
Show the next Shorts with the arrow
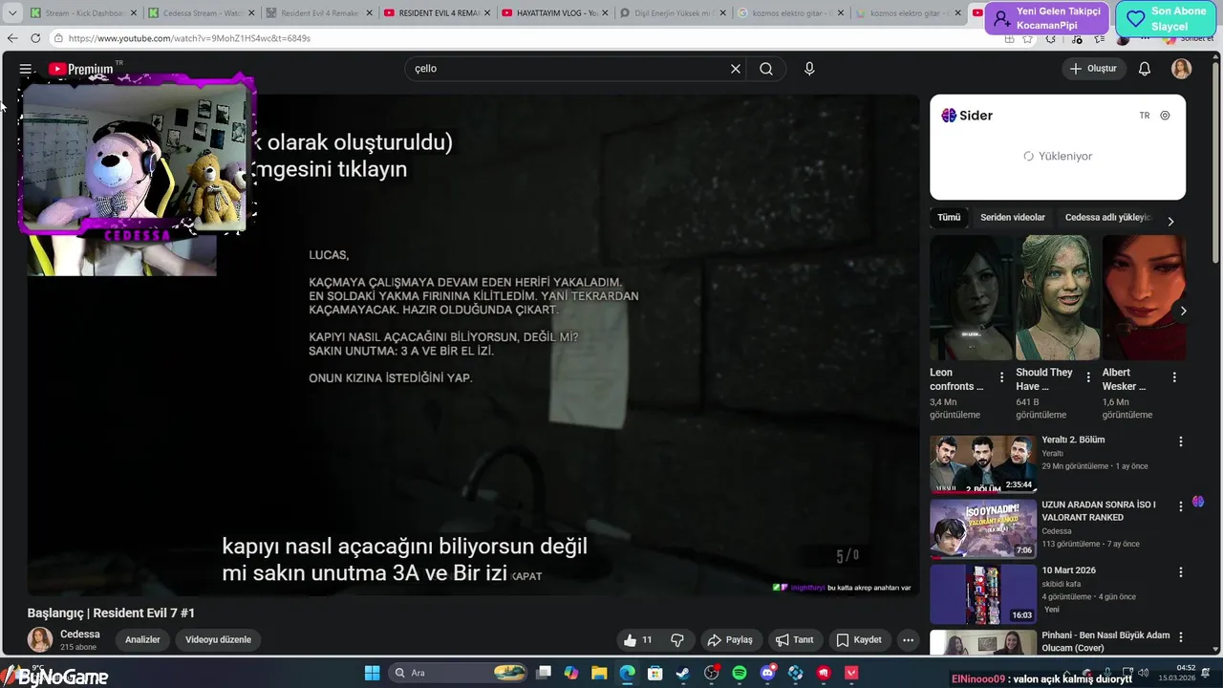click(1183, 311)
